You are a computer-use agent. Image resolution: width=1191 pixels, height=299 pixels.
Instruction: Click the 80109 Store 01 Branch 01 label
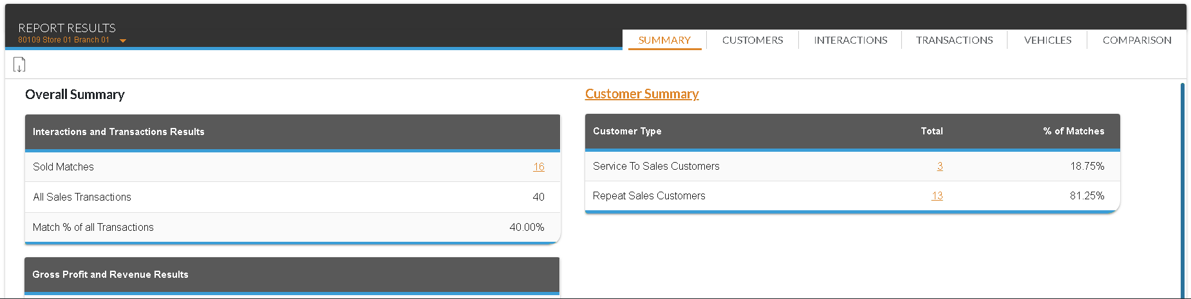(x=63, y=40)
